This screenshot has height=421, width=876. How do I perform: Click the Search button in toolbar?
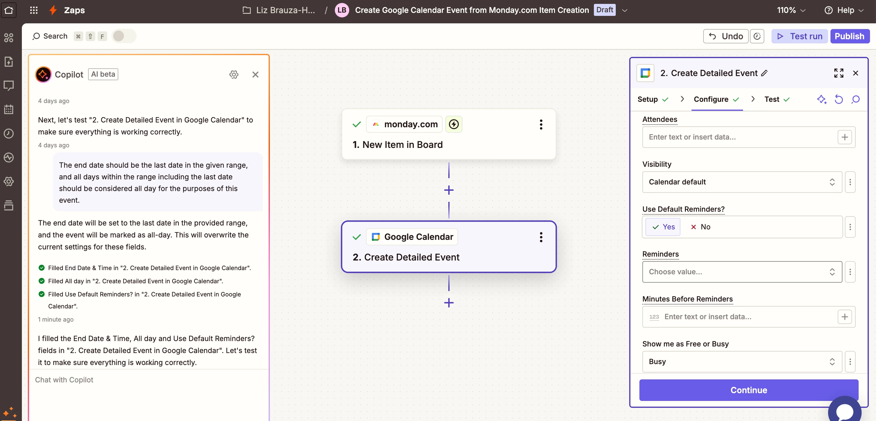(x=50, y=36)
